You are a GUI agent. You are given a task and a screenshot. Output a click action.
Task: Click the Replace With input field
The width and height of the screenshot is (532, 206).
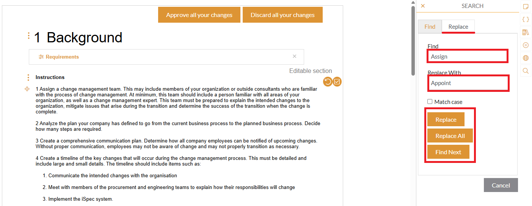pos(468,83)
